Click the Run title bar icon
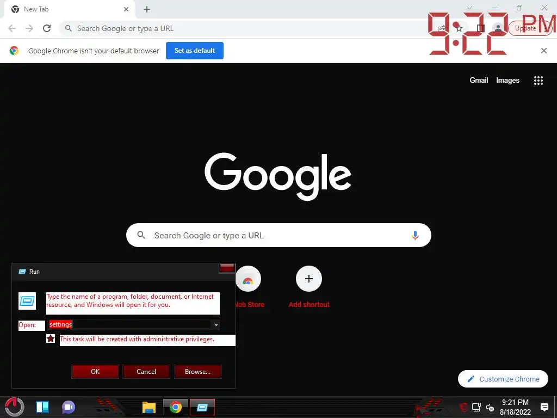The width and height of the screenshot is (557, 418). (22, 272)
